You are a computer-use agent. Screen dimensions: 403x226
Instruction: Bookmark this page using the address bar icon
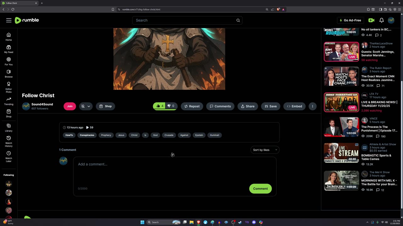click(x=113, y=9)
